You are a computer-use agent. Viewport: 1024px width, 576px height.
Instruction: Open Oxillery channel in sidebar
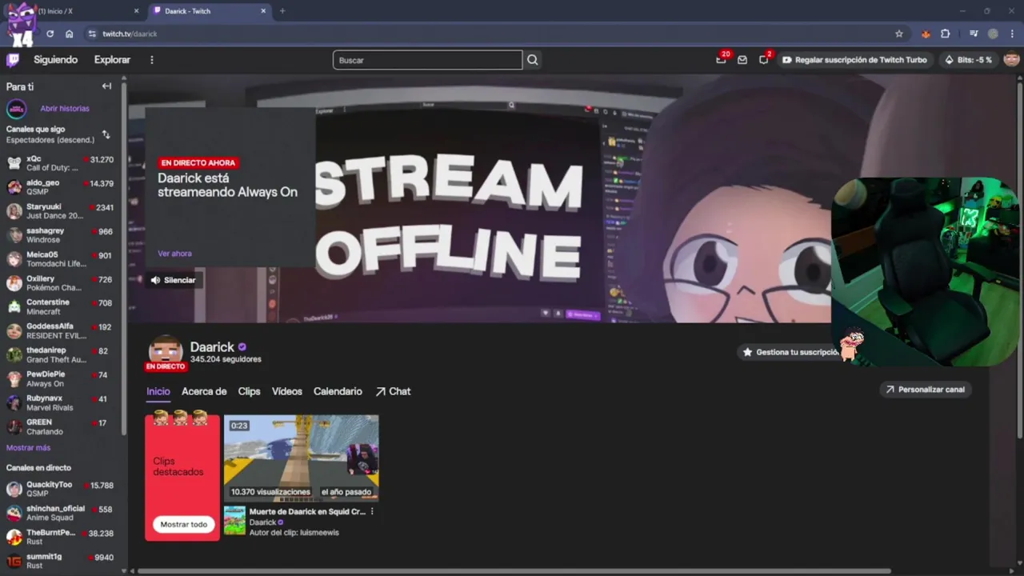pyautogui.click(x=60, y=283)
